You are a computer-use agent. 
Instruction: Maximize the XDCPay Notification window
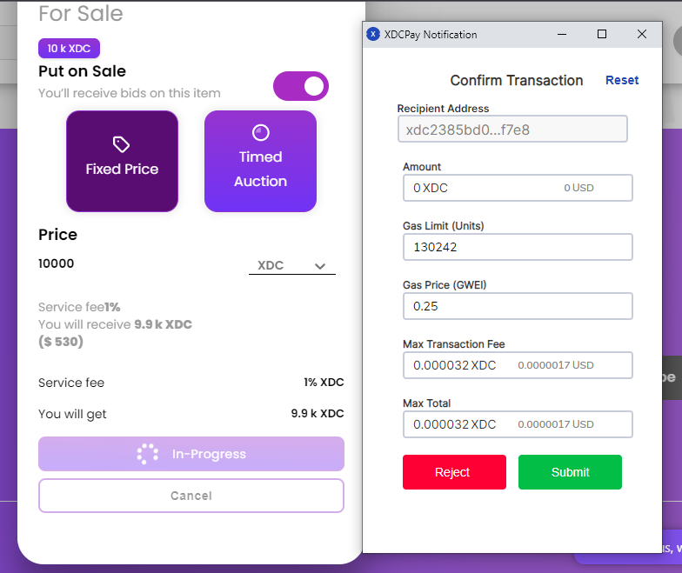point(602,35)
